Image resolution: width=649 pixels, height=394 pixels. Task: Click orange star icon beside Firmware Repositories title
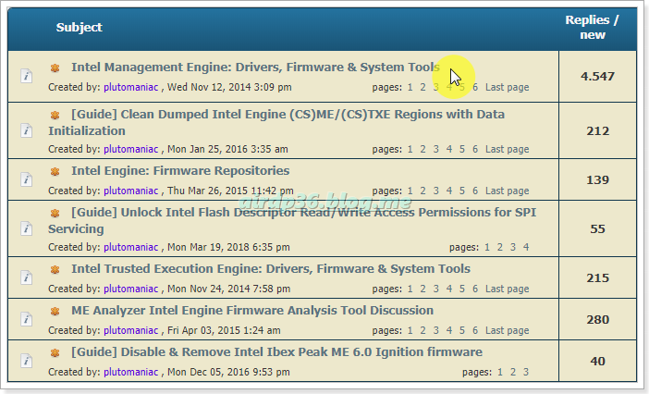click(55, 171)
